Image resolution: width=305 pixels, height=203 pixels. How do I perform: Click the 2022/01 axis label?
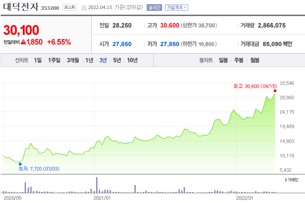(x=245, y=198)
